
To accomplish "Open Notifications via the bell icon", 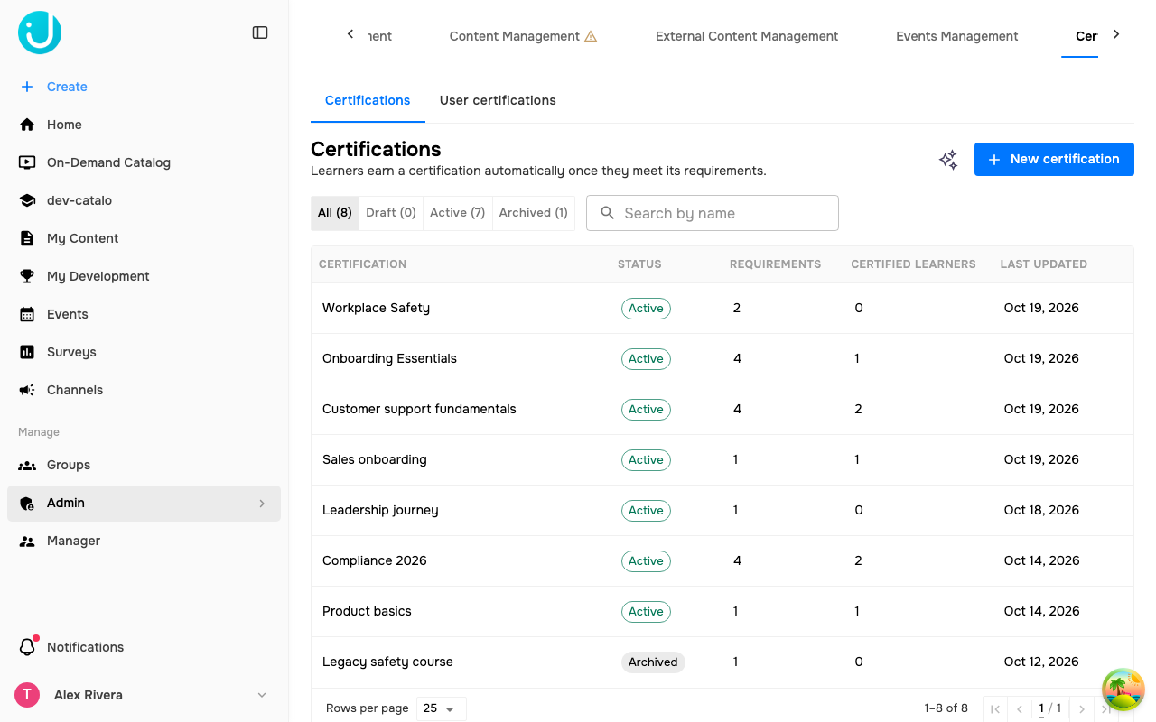I will pyautogui.click(x=27, y=647).
